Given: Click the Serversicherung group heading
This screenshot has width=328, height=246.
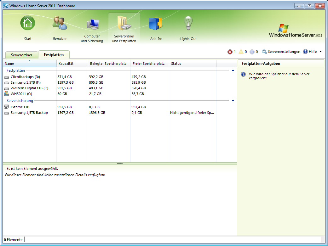Looking at the screenshot, I should pos(20,101).
